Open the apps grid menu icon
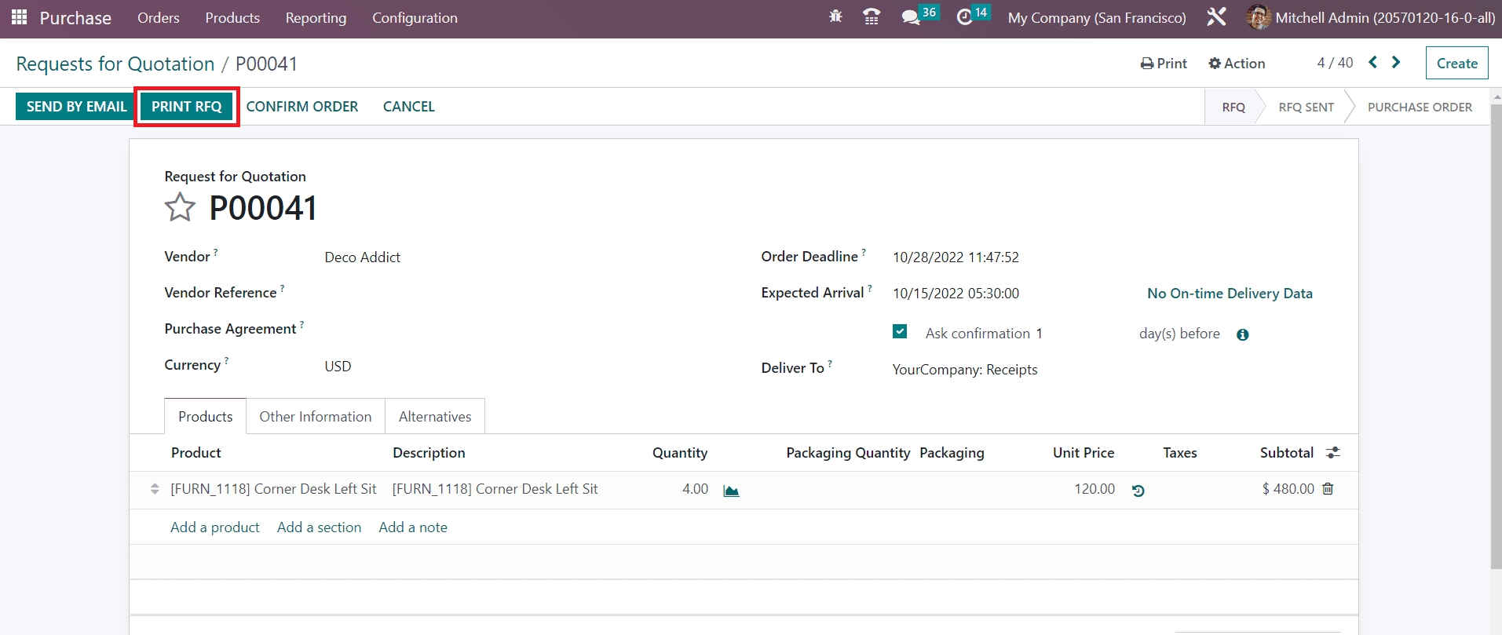Screen dimensions: 1502x635 (x=19, y=17)
